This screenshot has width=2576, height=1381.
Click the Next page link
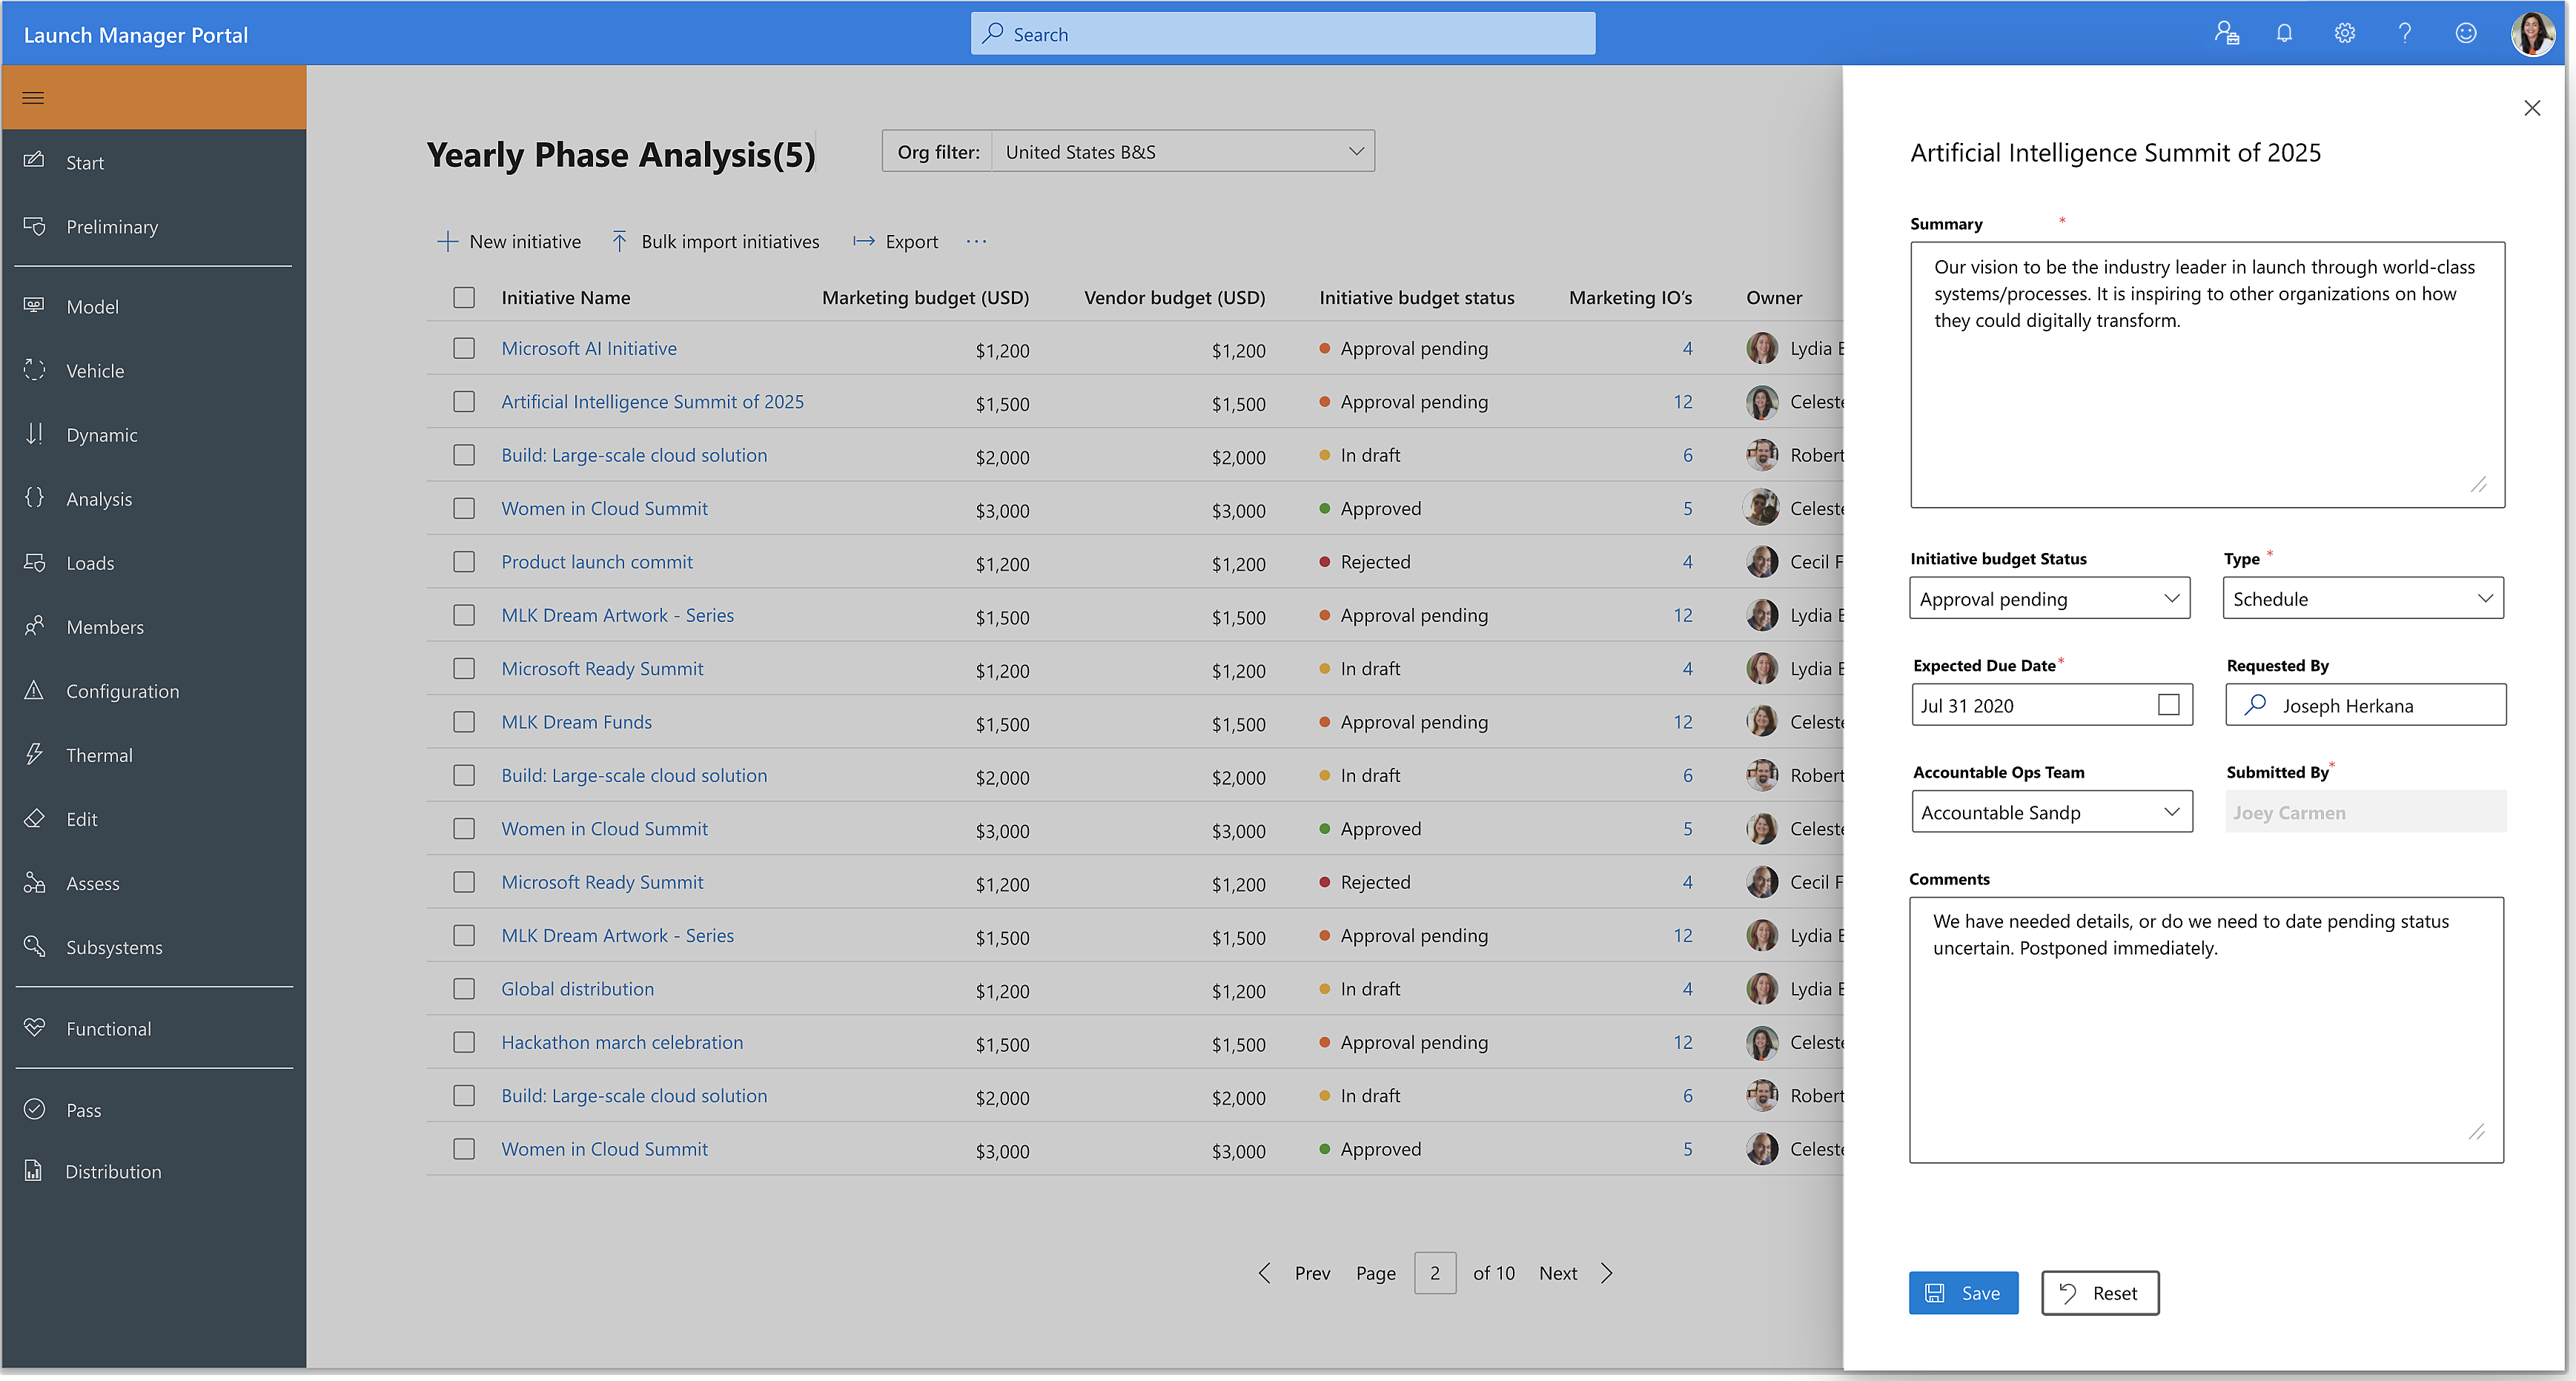click(x=1558, y=1273)
